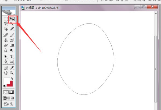The height and width of the screenshot is (110, 161).
Task: Switch to Standard editing mode
Action: (x=6, y=92)
